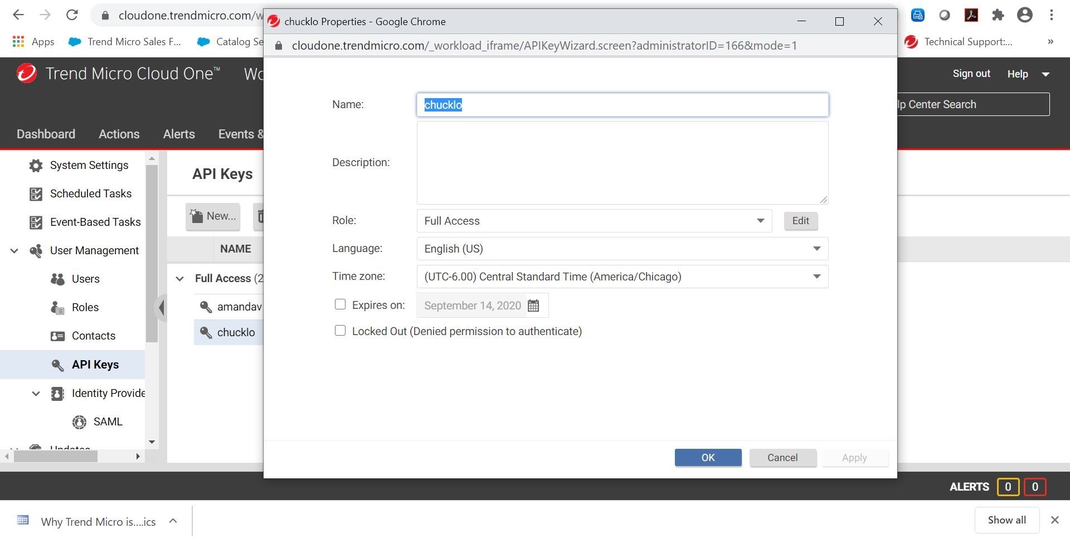Open the Users page icon
Image resolution: width=1070 pixels, height=538 pixels.
point(57,279)
